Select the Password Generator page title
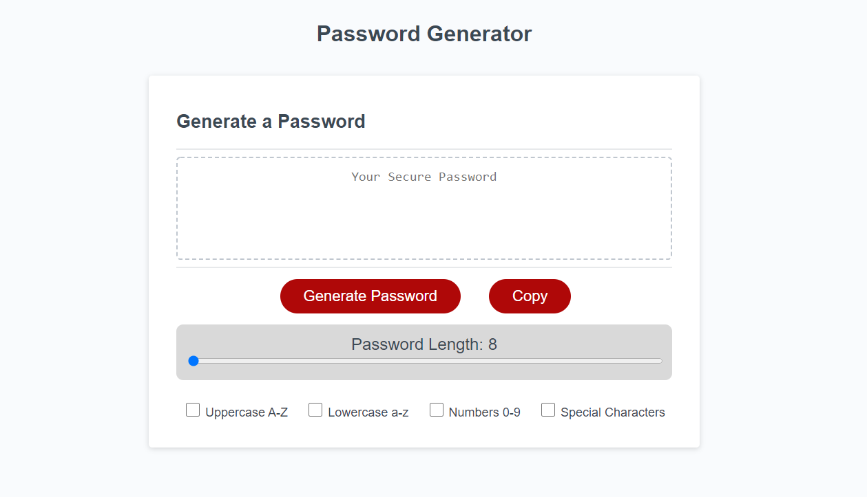This screenshot has height=497, width=867. point(424,33)
